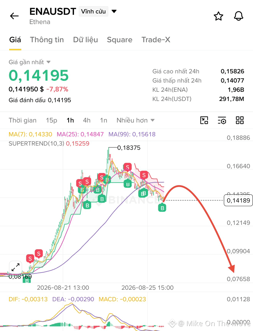Select the 1h timeframe

pos(70,120)
